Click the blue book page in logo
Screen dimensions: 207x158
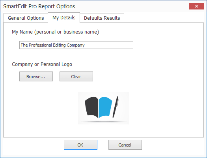(105, 107)
